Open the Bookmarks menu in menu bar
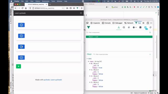This screenshot has width=168, height=94. click(46, 1)
